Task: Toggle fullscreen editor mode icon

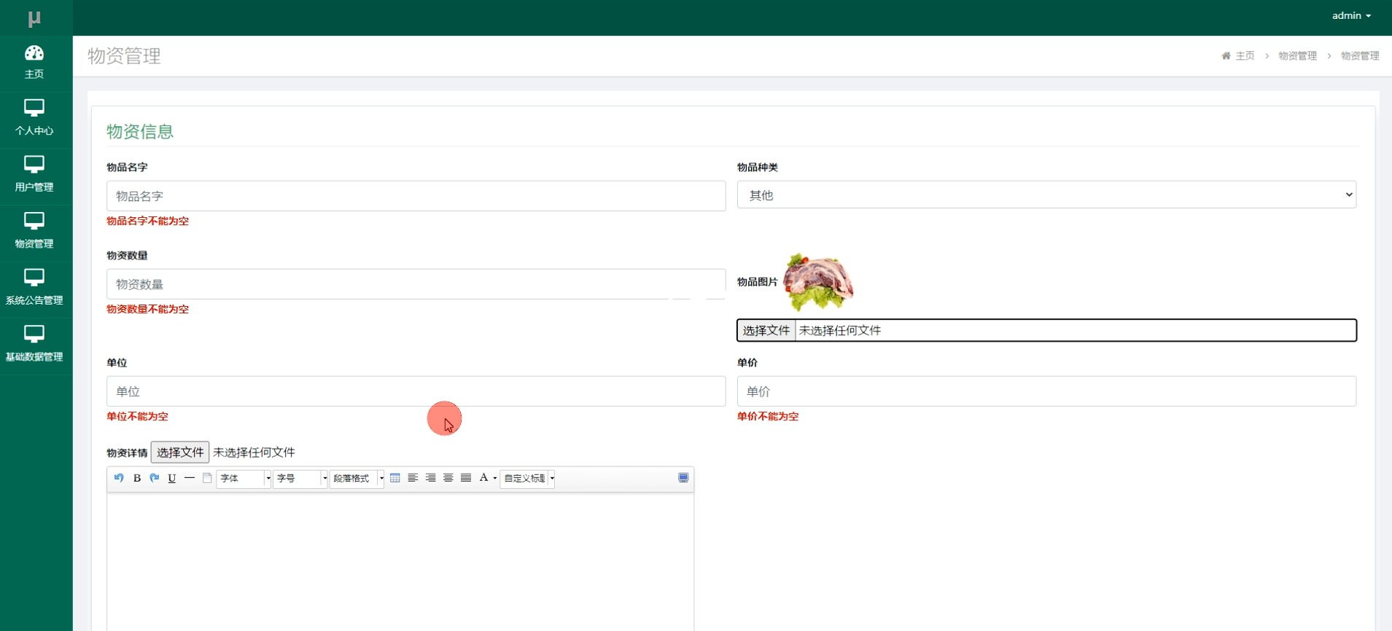Action: pyautogui.click(x=683, y=478)
